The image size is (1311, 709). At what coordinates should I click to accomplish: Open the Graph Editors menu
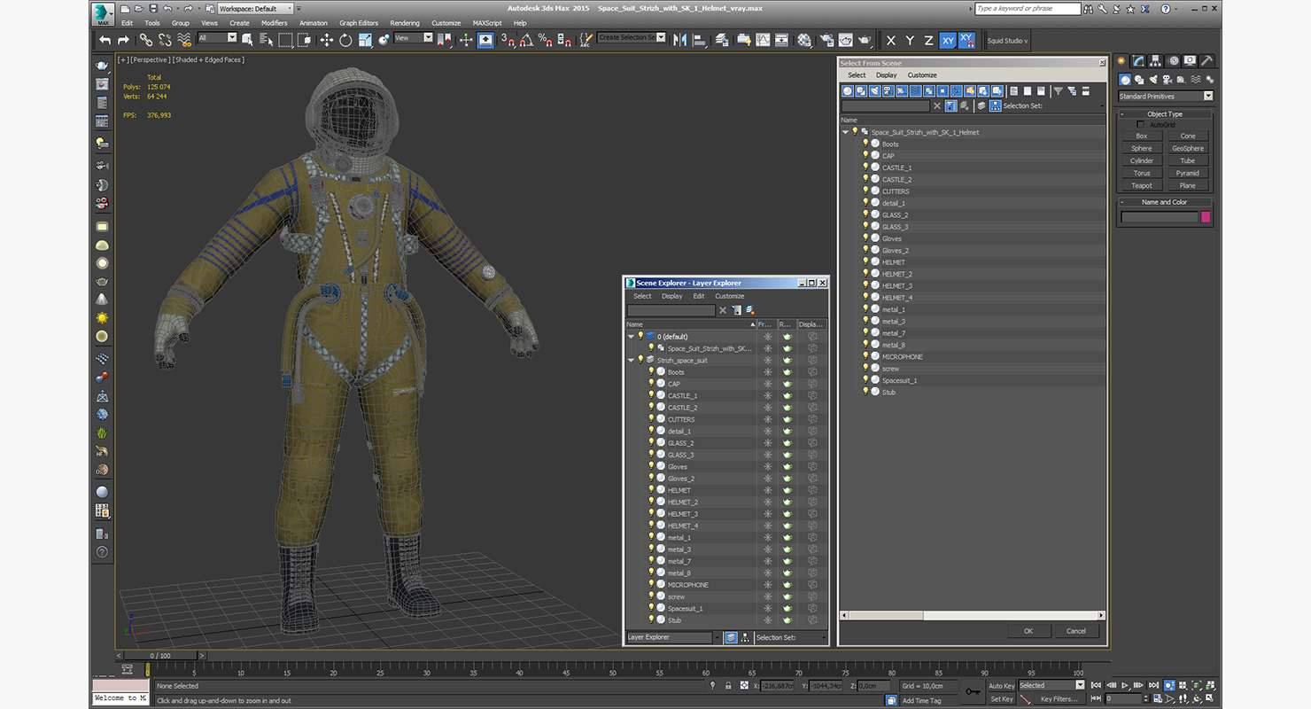pos(359,23)
